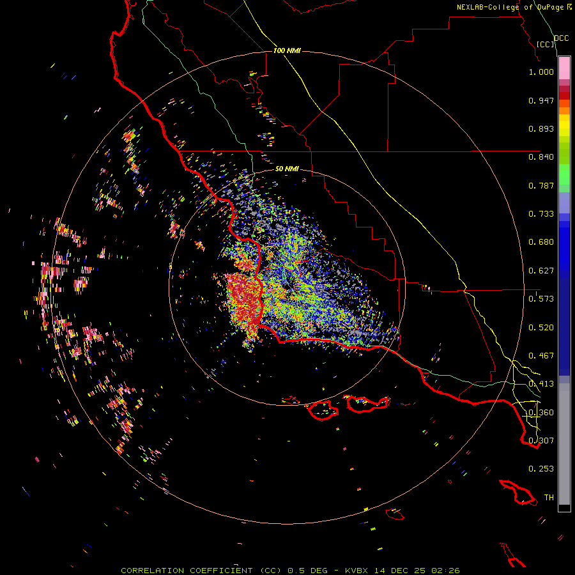
Task: Click the DCC label above the legend
Action: point(561,38)
